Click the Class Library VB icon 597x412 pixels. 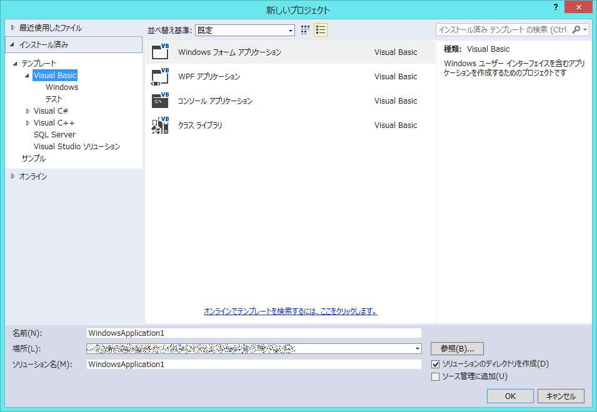click(160, 125)
